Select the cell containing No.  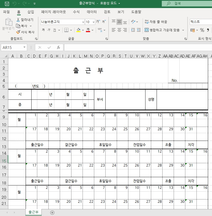click(174, 71)
